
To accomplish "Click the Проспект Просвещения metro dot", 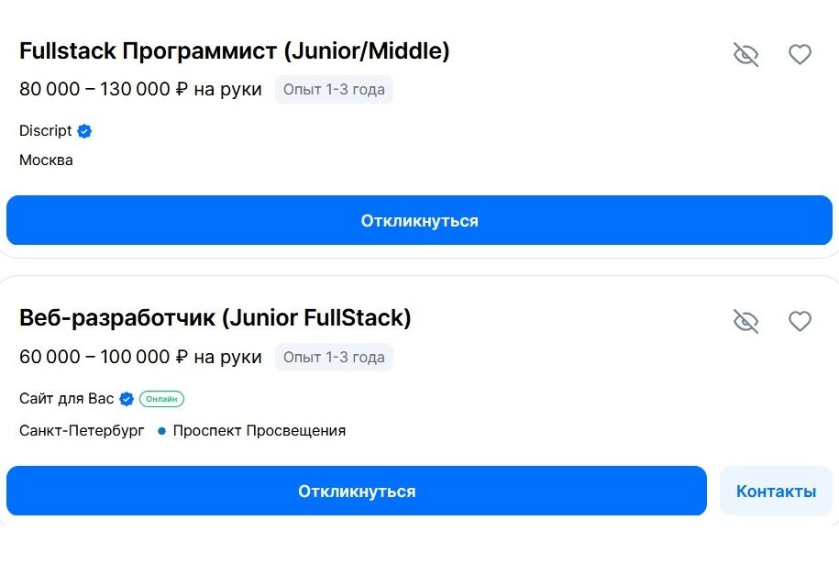I will coord(161,430).
